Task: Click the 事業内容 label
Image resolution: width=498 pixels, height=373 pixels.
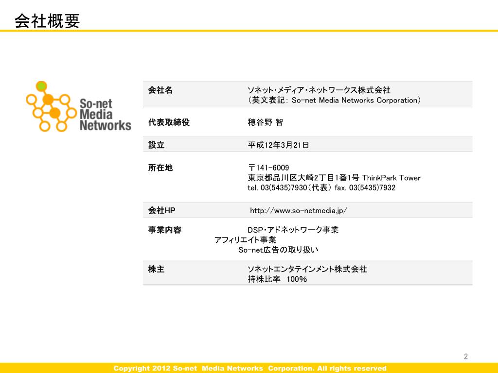Action: pyautogui.click(x=164, y=230)
